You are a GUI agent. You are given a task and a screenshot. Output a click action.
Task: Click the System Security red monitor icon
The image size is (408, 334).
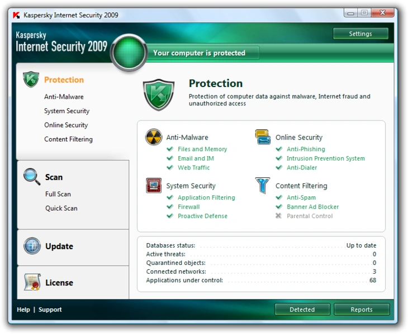point(154,185)
